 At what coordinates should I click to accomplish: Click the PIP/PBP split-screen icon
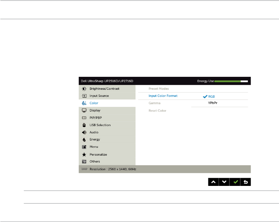(x=84, y=118)
